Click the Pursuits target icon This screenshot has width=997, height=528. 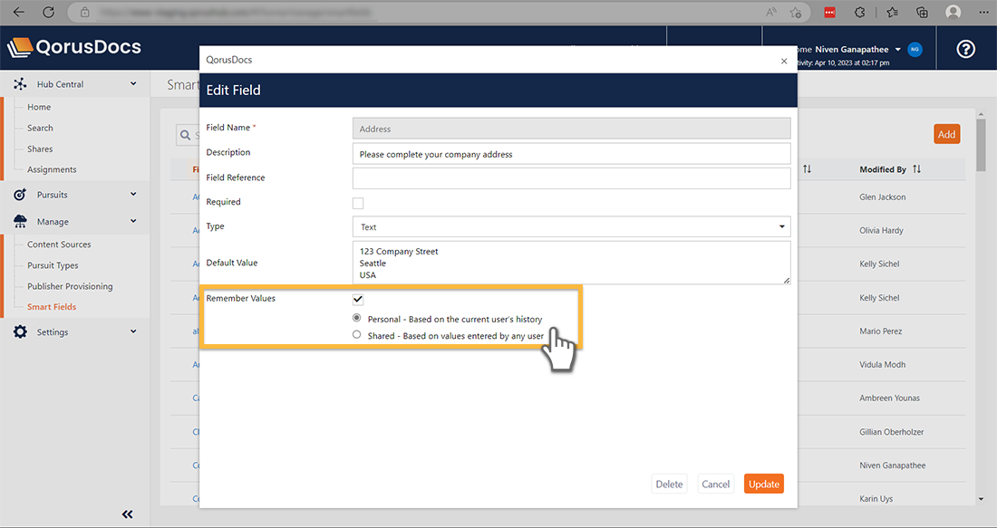(x=20, y=195)
